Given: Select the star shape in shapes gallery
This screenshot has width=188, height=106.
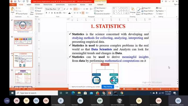Looking at the screenshot, I should [126, 13].
